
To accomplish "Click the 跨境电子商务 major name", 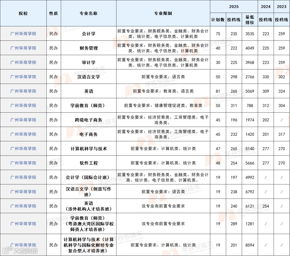I will [x=89, y=120].
